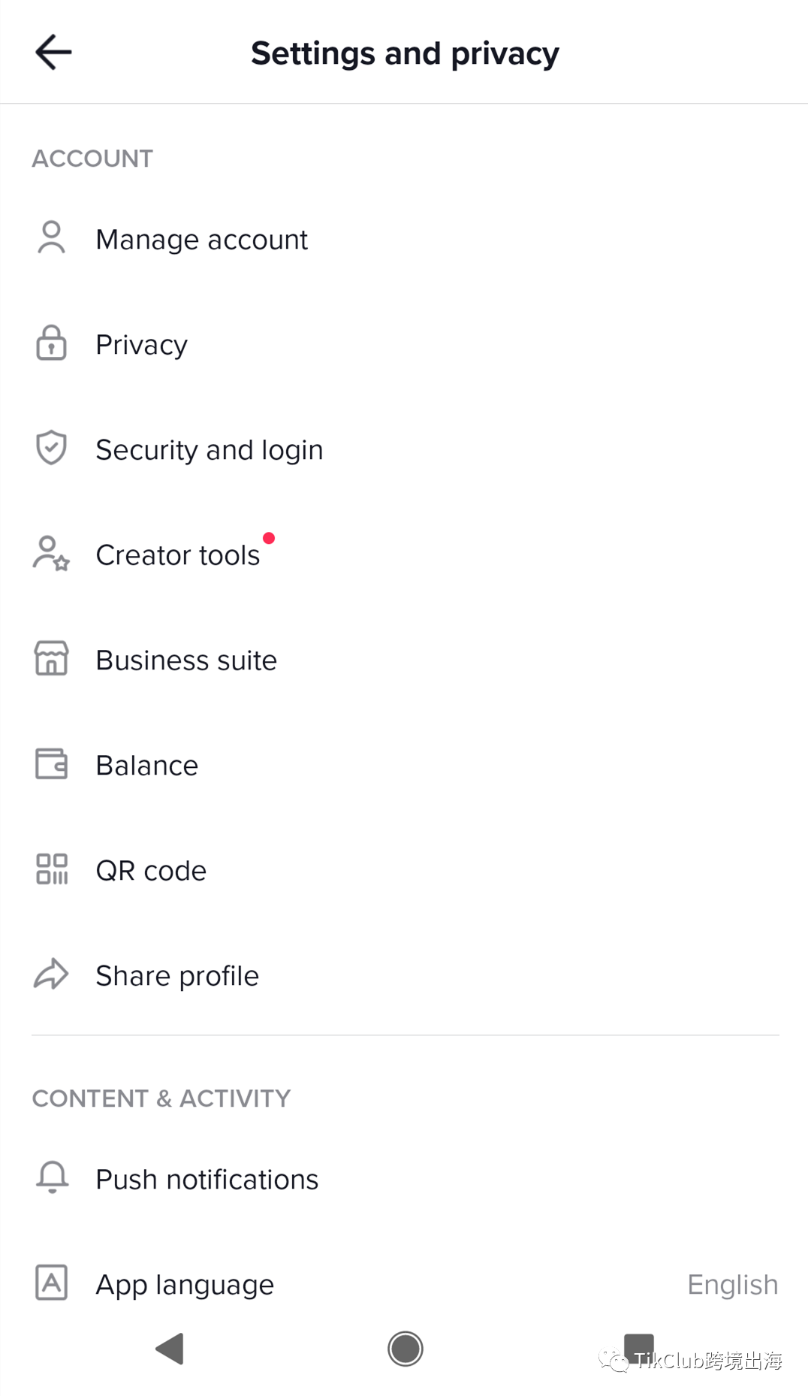View the Balance page
The width and height of the screenshot is (808, 1396).
[404, 765]
